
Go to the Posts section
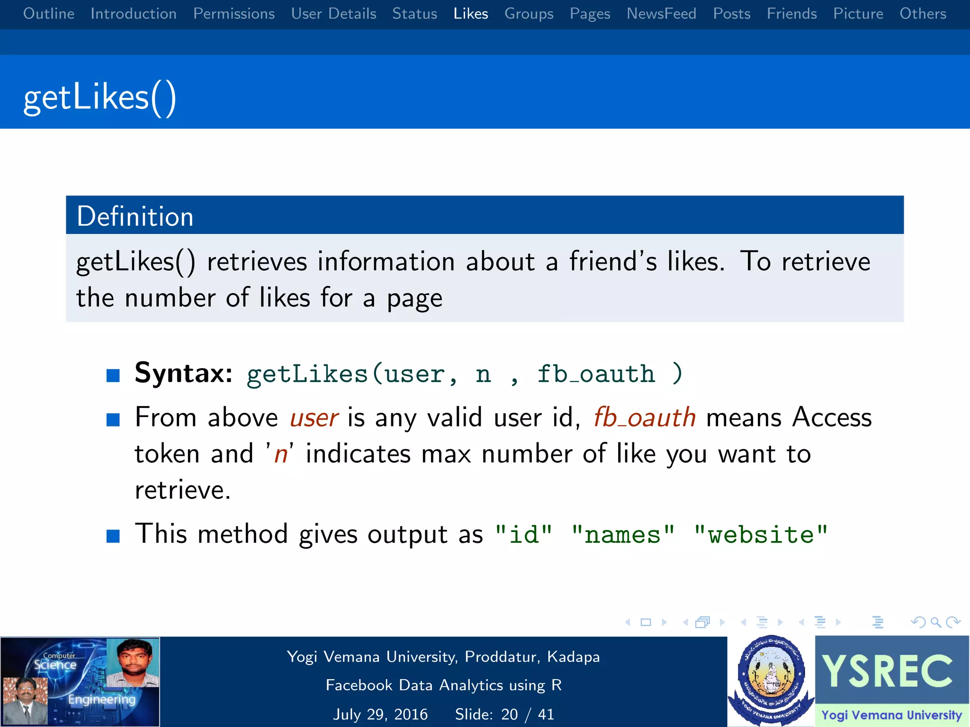click(x=732, y=14)
